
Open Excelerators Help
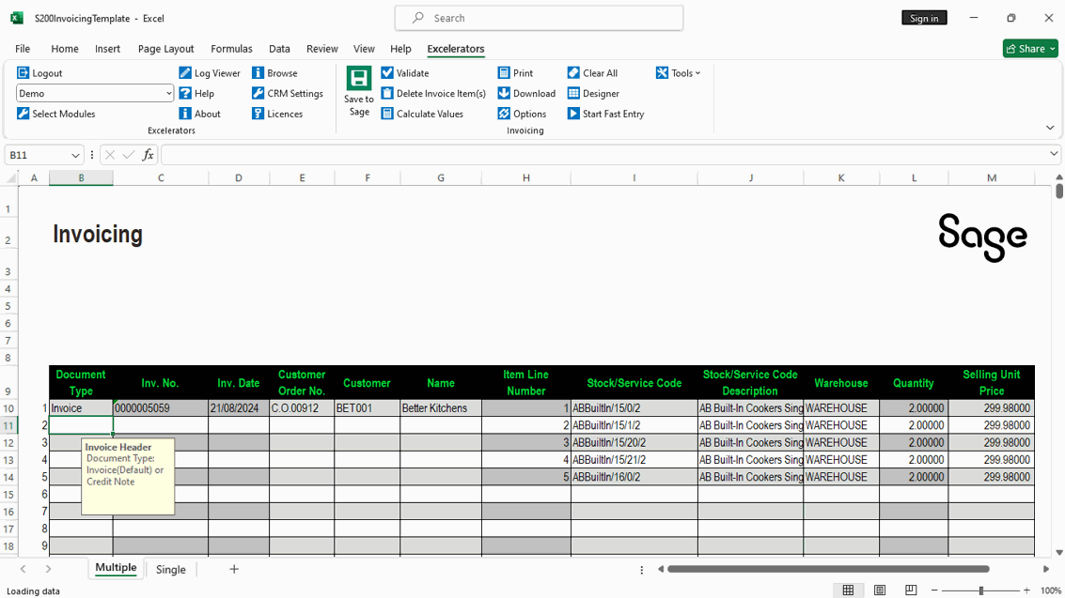tap(196, 94)
